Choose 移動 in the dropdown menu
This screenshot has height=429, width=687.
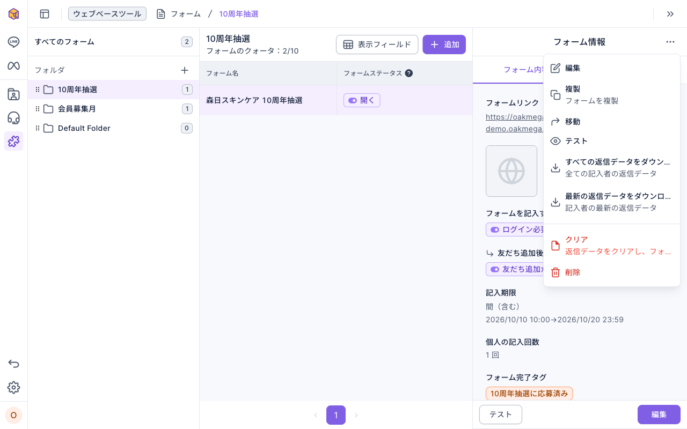612,122
